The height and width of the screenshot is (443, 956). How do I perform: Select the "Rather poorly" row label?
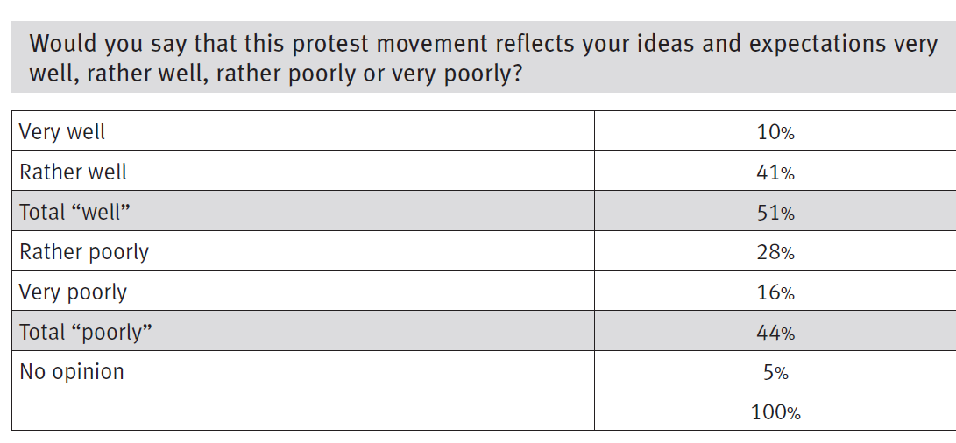pyautogui.click(x=84, y=253)
